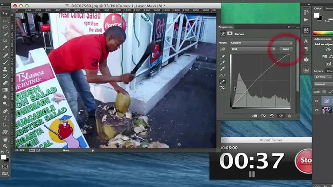Screen dimensions: 333x187
Task: Select the Lasso tool
Action: point(5,27)
